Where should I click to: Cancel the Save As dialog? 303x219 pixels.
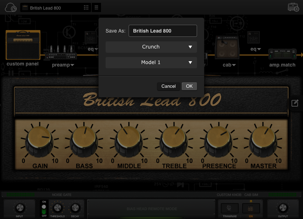coord(168,86)
